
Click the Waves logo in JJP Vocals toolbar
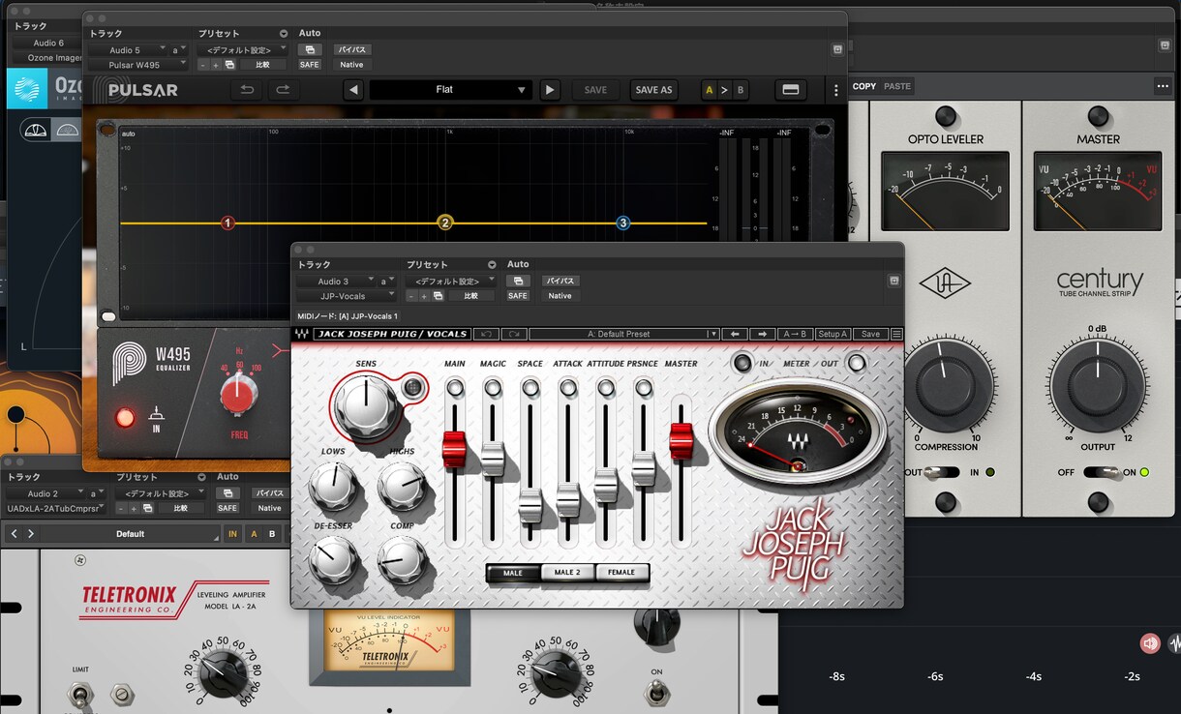[302, 334]
